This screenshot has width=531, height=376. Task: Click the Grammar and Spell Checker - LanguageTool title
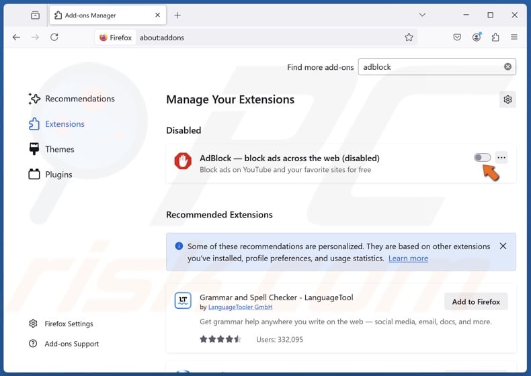[276, 297]
